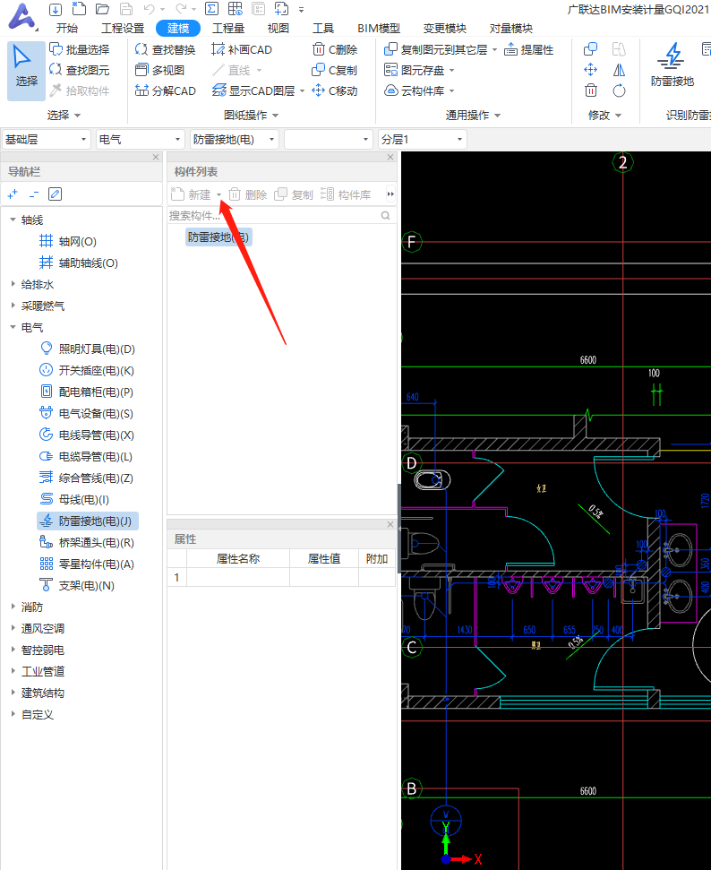Switch to the 视图 tab

click(x=278, y=29)
